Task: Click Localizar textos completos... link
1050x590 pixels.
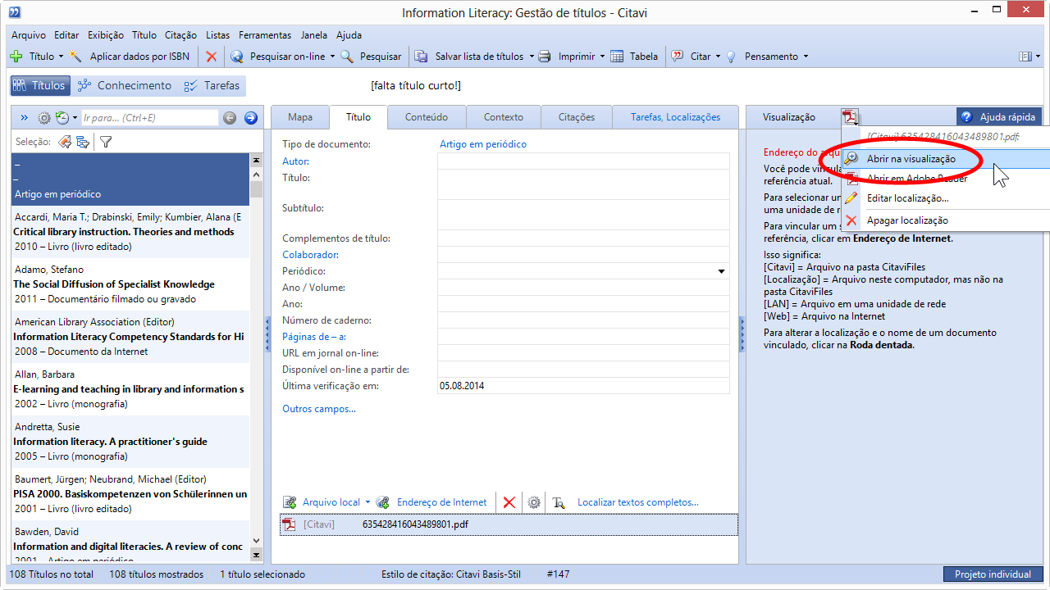Action: (638, 502)
